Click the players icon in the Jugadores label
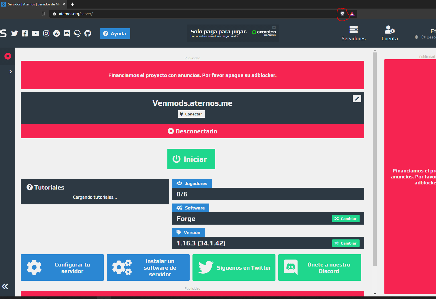Image resolution: width=436 pixels, height=299 pixels. tap(179, 183)
